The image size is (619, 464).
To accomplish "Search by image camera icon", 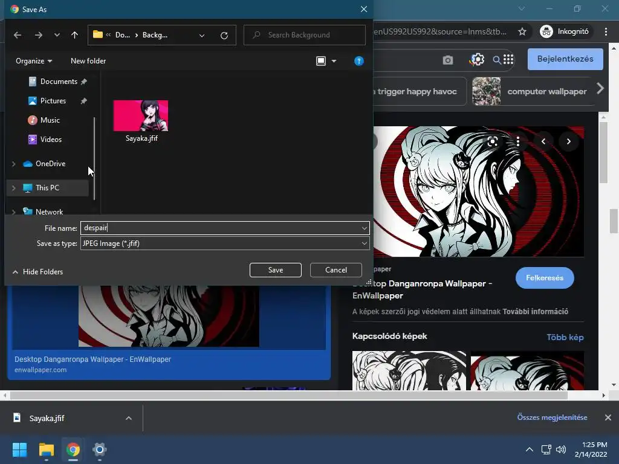I will [x=448, y=60].
